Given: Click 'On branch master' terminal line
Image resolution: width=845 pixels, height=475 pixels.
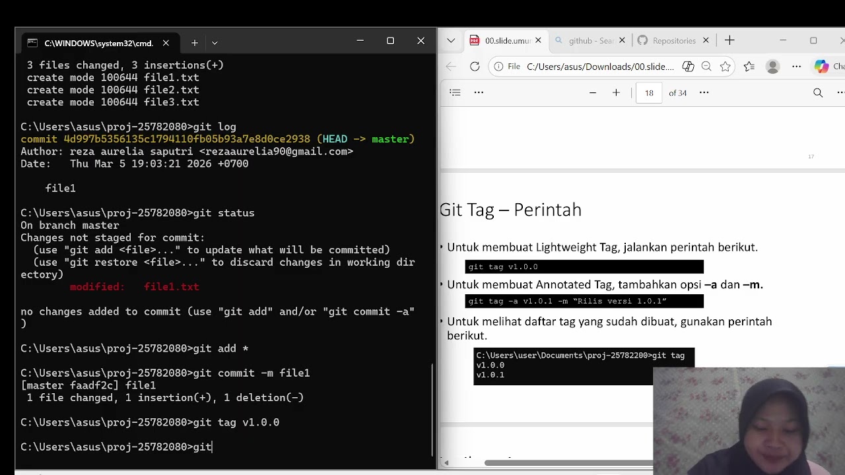Looking at the screenshot, I should coord(70,226).
